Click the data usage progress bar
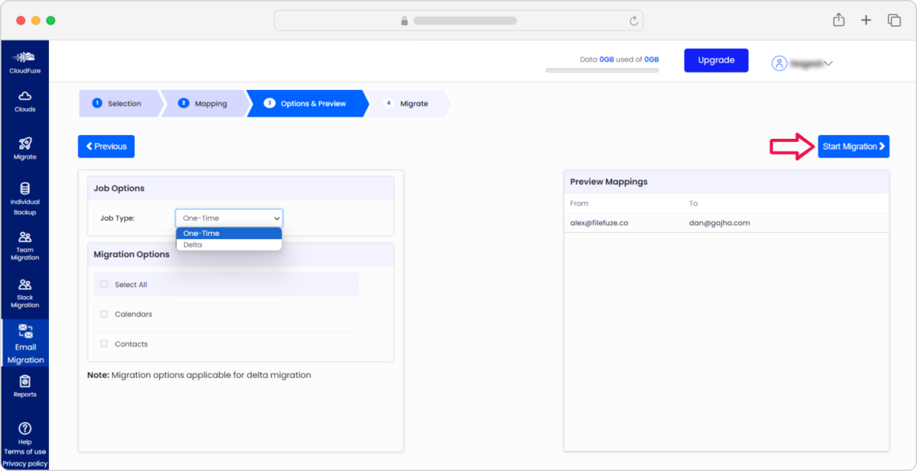Image resolution: width=917 pixels, height=471 pixels. pyautogui.click(x=601, y=69)
